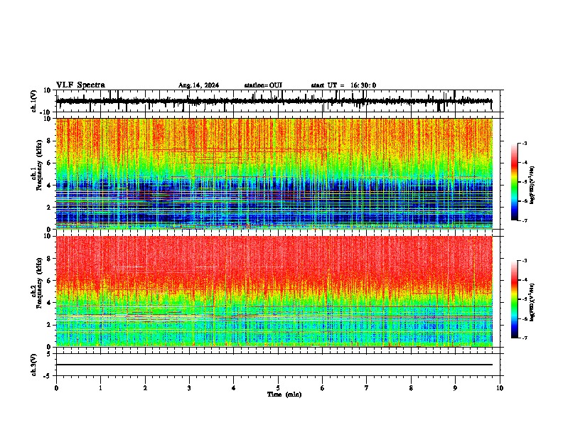
Task: Click the -7 value below ch.2 color scale
Action: (x=525, y=338)
